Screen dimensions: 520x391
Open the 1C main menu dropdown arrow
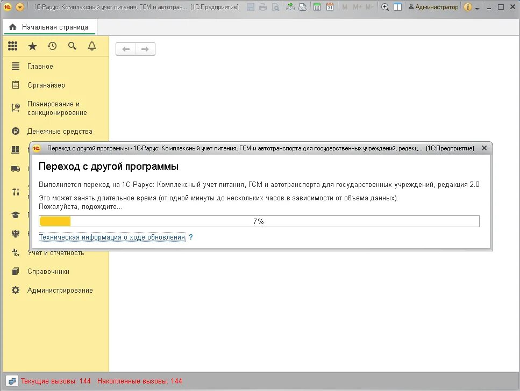(20, 7)
